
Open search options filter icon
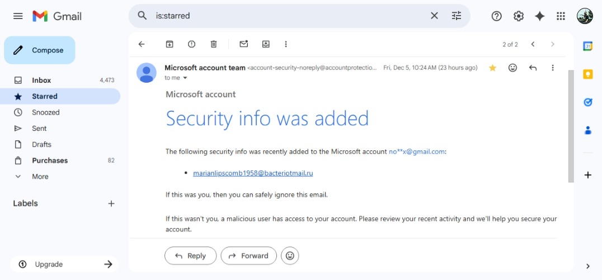click(x=457, y=16)
